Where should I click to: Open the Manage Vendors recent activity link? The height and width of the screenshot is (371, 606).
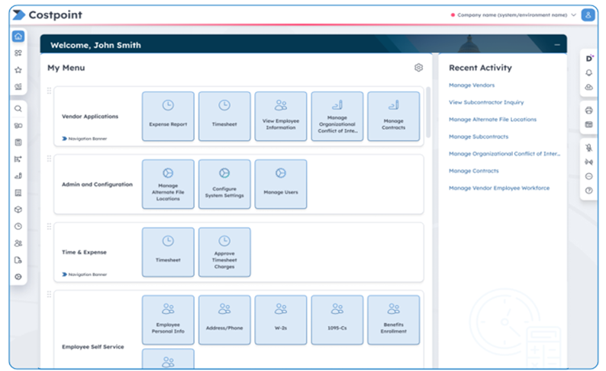pos(472,85)
